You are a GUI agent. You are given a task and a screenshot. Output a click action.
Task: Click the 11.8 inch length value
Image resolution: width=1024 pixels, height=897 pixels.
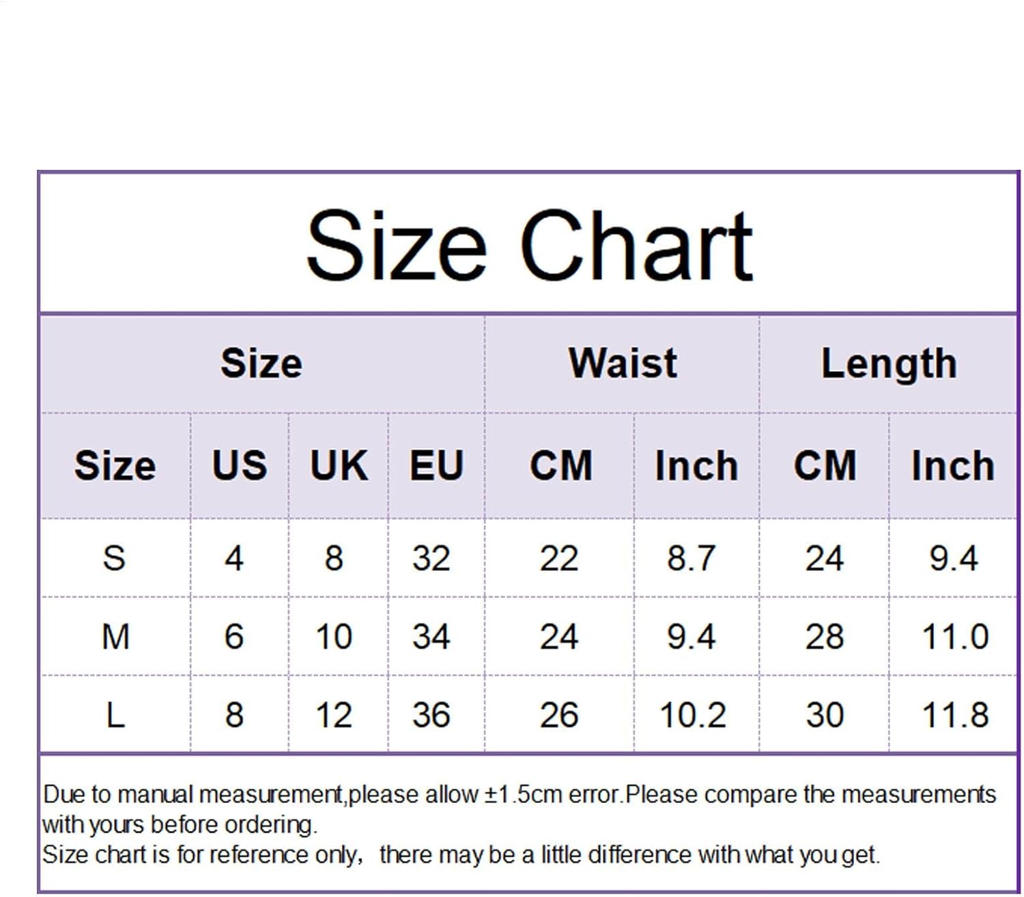click(954, 716)
